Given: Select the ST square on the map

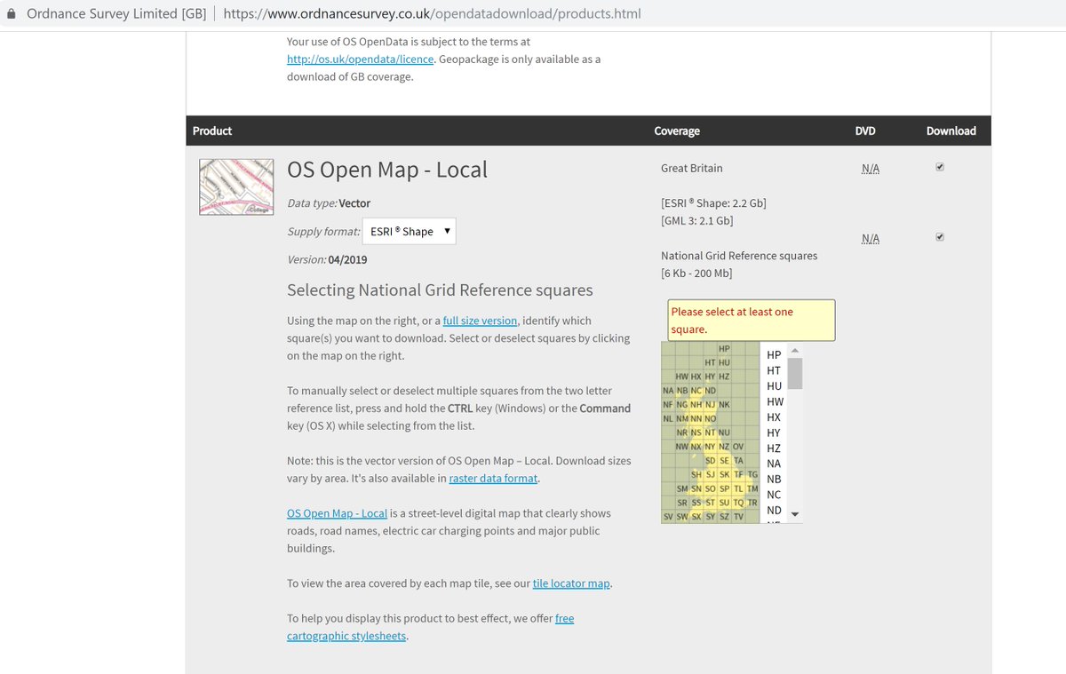Looking at the screenshot, I should (711, 503).
